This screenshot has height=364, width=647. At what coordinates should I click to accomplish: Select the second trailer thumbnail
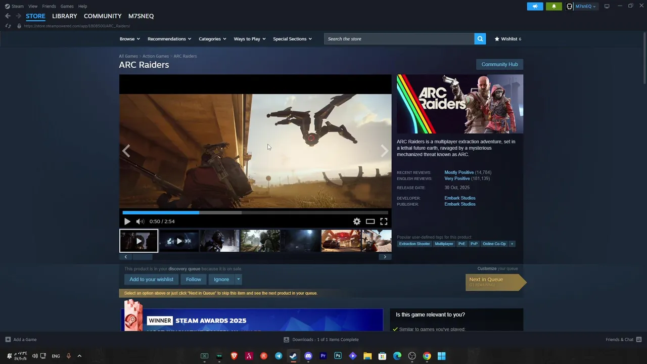[179, 241]
